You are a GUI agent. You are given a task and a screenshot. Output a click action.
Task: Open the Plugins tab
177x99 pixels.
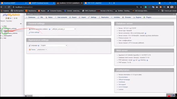click(x=147, y=17)
